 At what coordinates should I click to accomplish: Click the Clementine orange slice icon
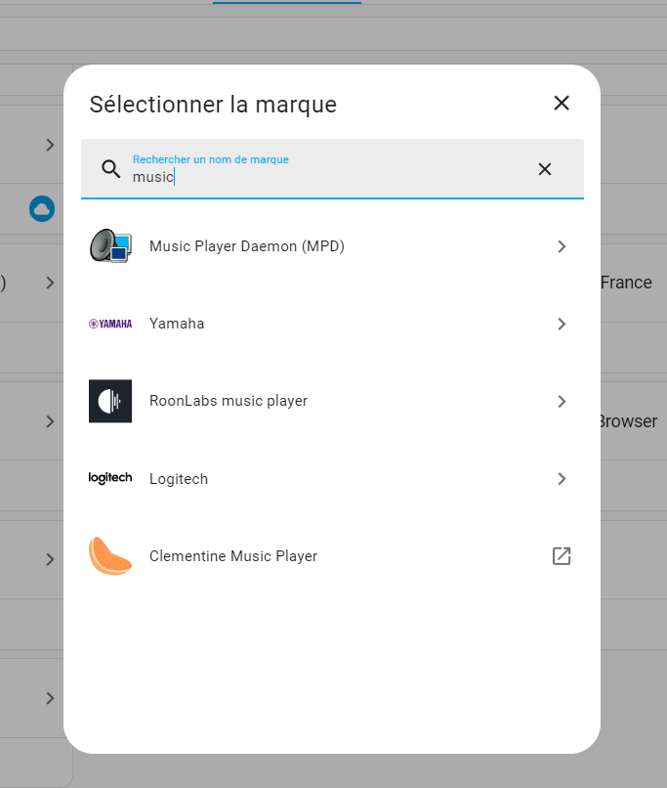(x=110, y=556)
